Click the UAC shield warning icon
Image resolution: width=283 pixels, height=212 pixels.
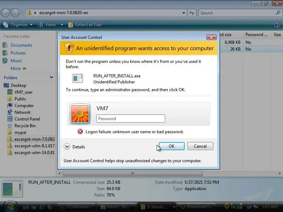coord(69,48)
